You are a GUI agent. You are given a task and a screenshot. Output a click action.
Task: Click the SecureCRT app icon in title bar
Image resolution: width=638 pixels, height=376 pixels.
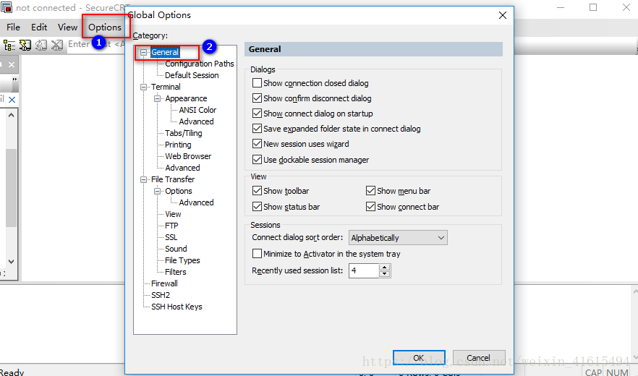(7, 7)
